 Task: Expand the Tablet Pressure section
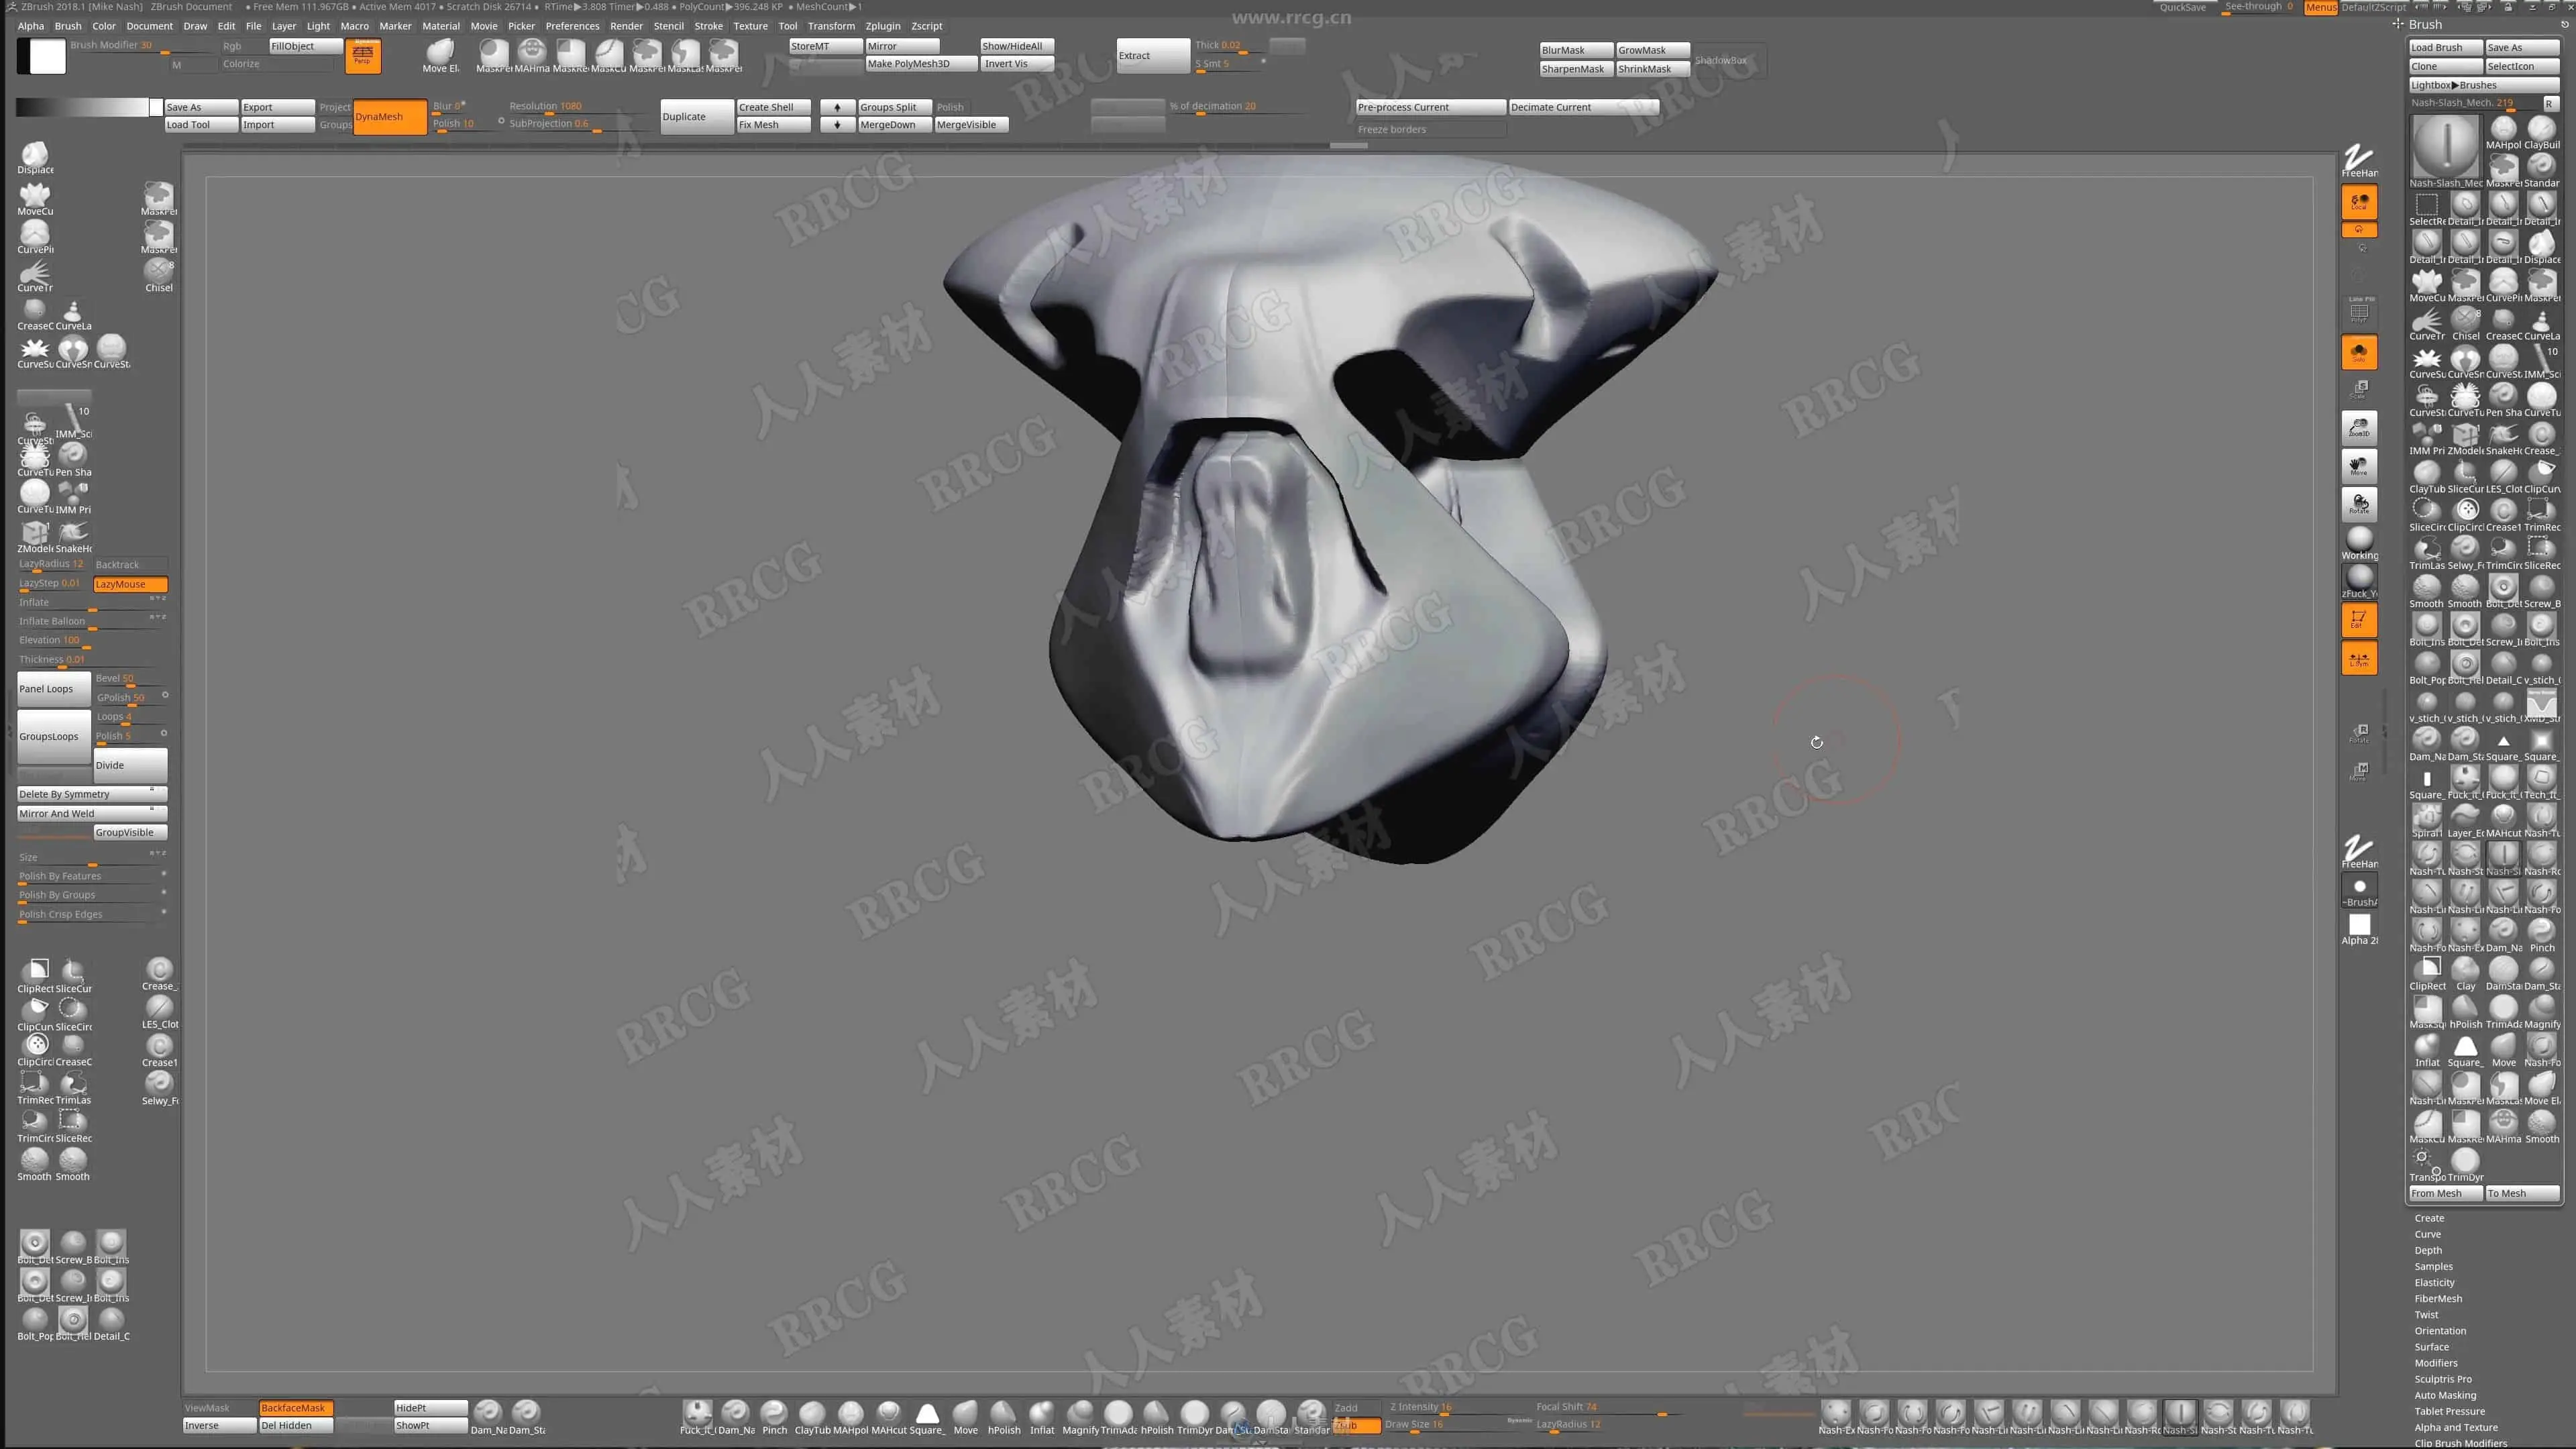2449,1411
